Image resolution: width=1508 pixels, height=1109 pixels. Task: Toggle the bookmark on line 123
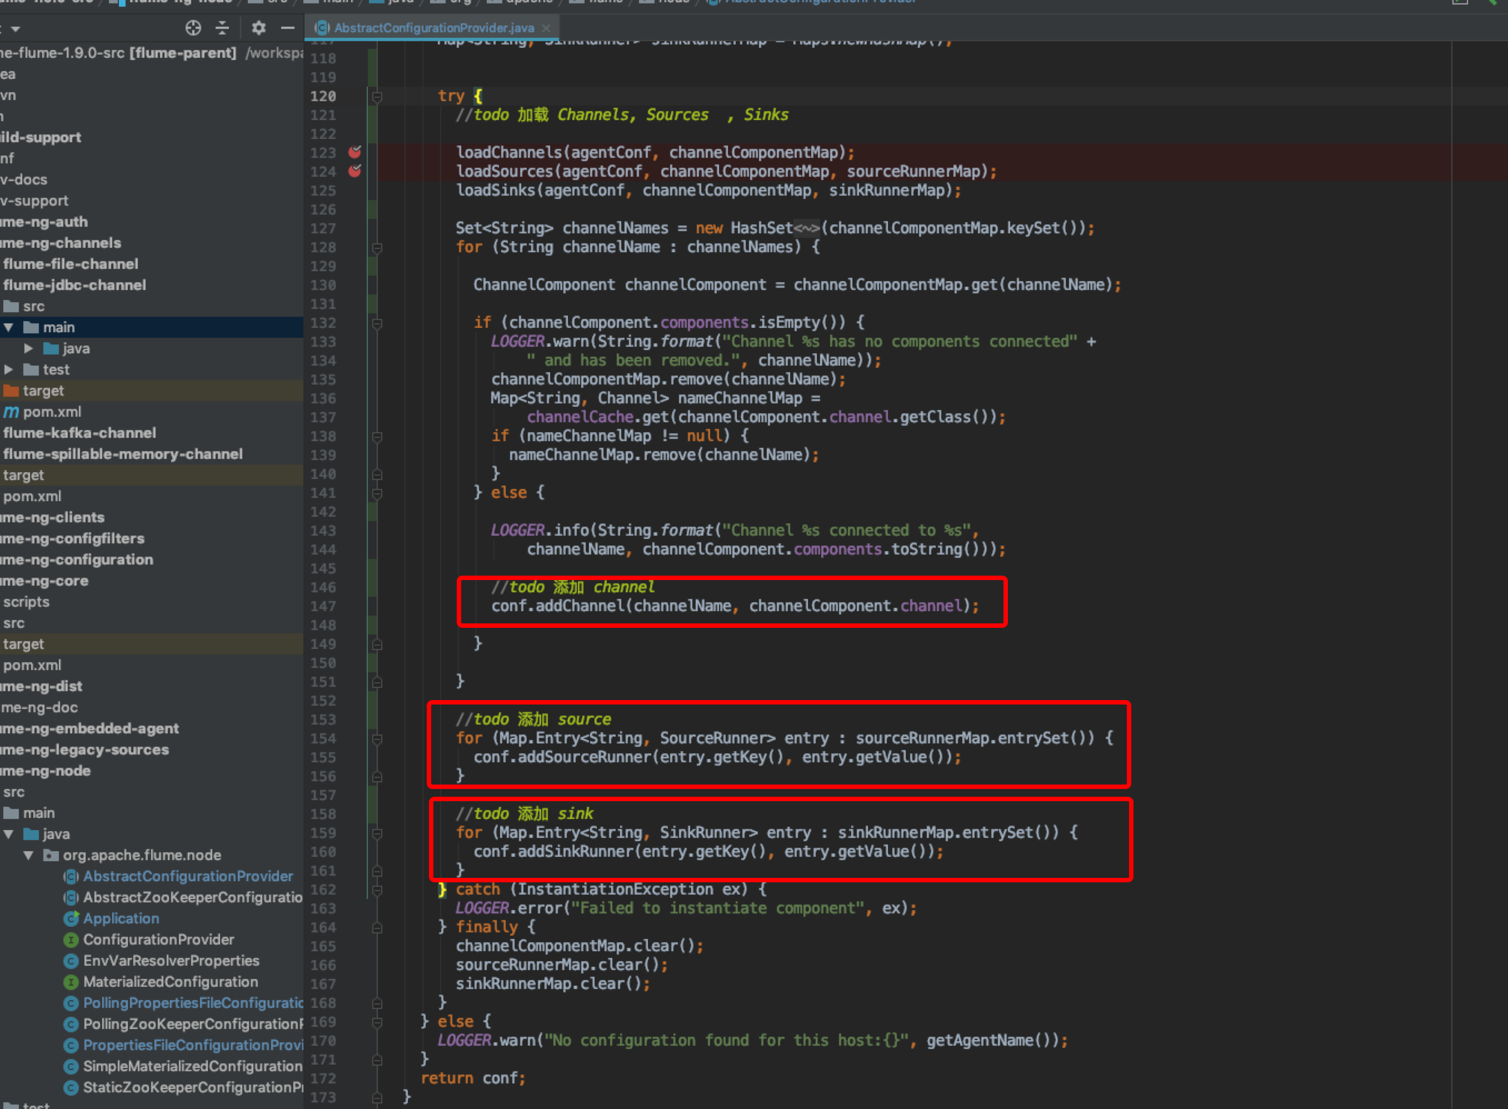click(355, 153)
